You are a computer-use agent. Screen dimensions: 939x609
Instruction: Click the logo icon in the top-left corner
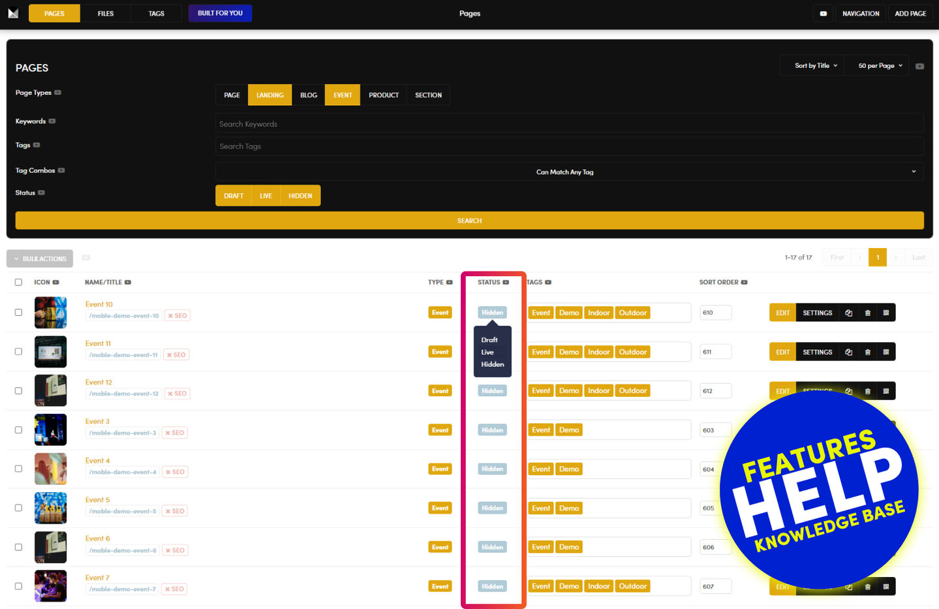pos(13,13)
